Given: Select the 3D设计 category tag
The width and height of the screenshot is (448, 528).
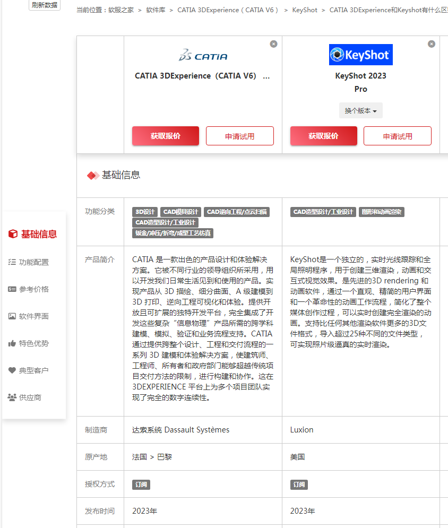Looking at the screenshot, I should [x=145, y=212].
